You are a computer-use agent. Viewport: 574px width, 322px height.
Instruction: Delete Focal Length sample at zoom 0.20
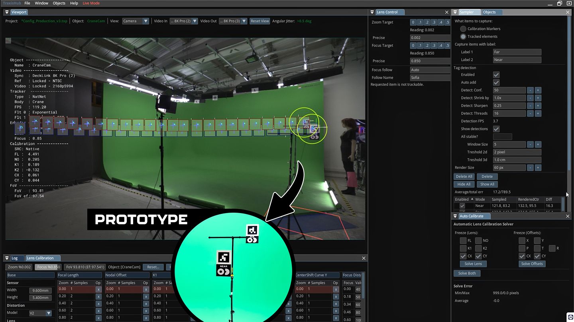tap(98, 297)
